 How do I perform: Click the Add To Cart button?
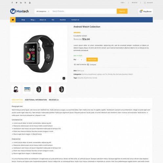click(x=92, y=60)
